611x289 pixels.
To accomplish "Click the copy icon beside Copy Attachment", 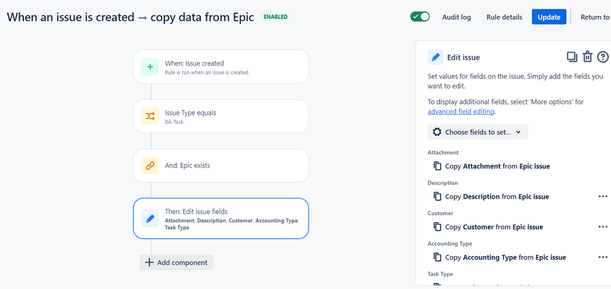I will [437, 166].
